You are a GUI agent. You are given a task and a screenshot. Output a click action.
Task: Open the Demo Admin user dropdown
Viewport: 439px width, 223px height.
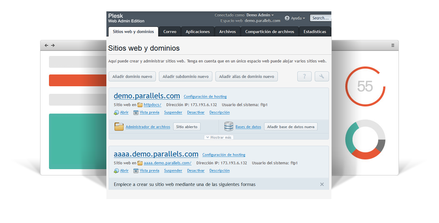(x=260, y=15)
